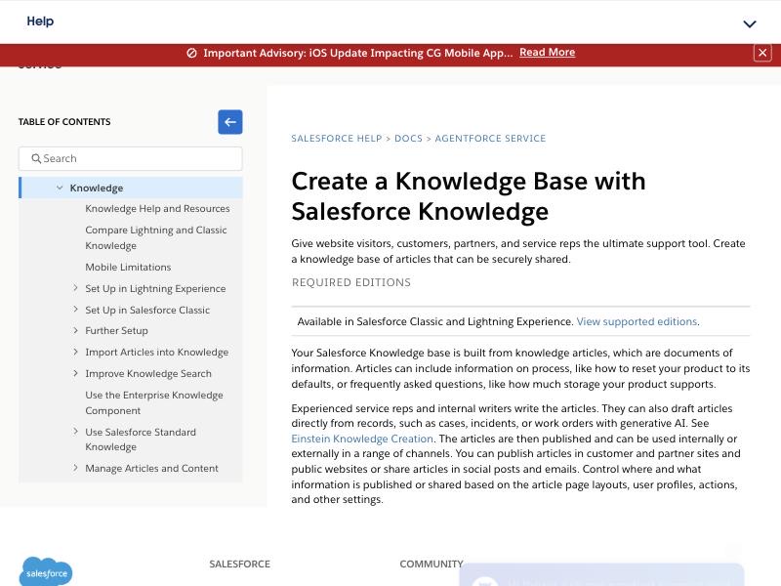Screen dimensions: 781x586
Task: Dismiss the red advisory banner
Action: [x=762, y=53]
